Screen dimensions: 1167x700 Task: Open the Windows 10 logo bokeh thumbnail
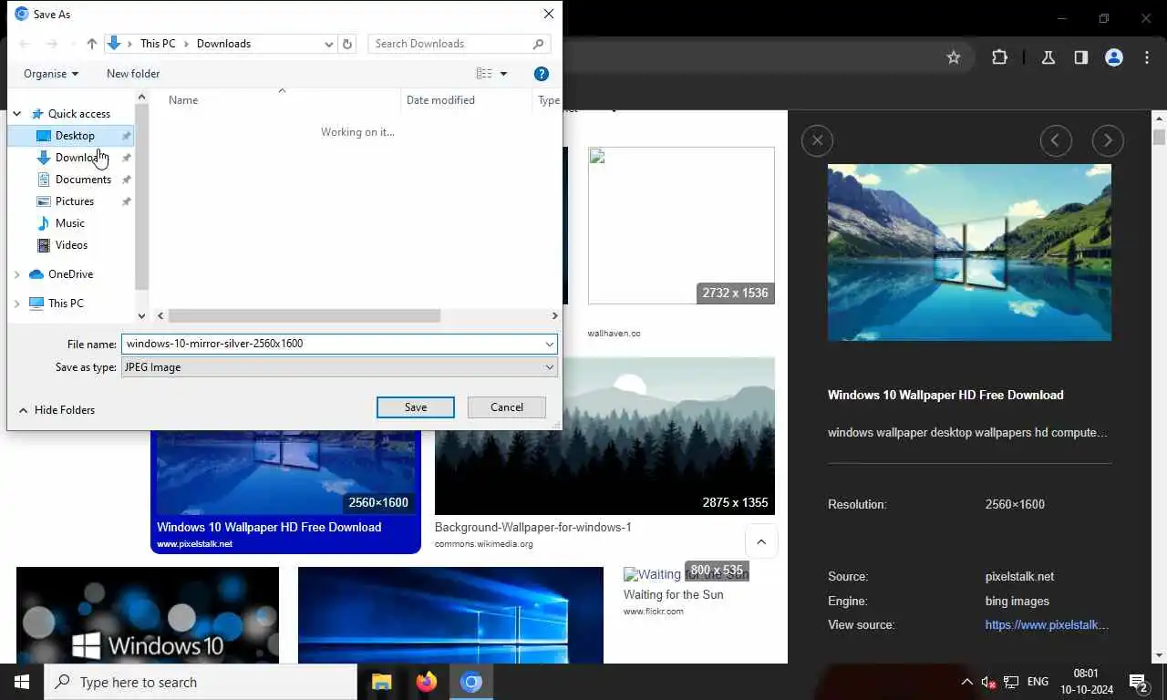148,615
